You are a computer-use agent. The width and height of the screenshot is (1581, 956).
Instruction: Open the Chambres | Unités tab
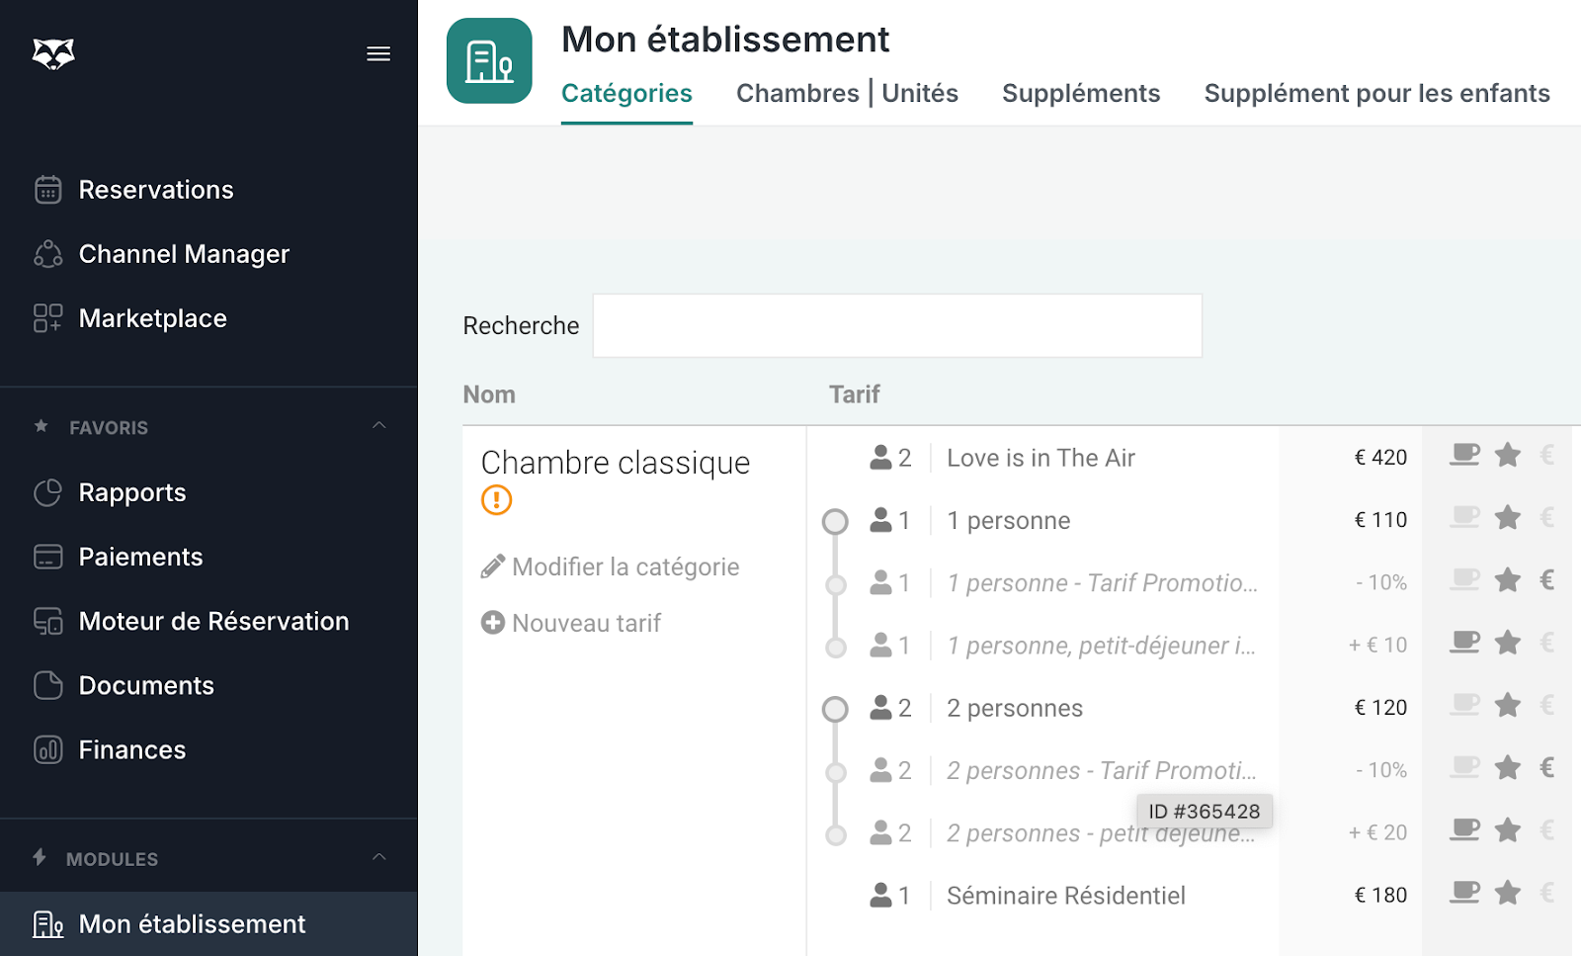pyautogui.click(x=847, y=93)
